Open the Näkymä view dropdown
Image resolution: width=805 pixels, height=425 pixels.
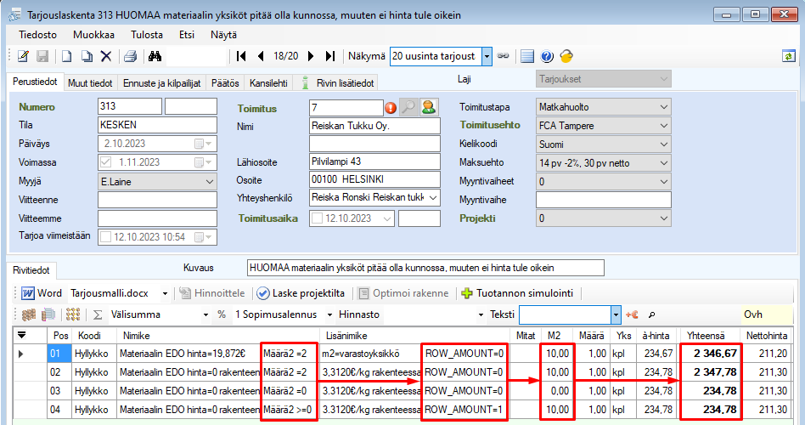(x=487, y=56)
